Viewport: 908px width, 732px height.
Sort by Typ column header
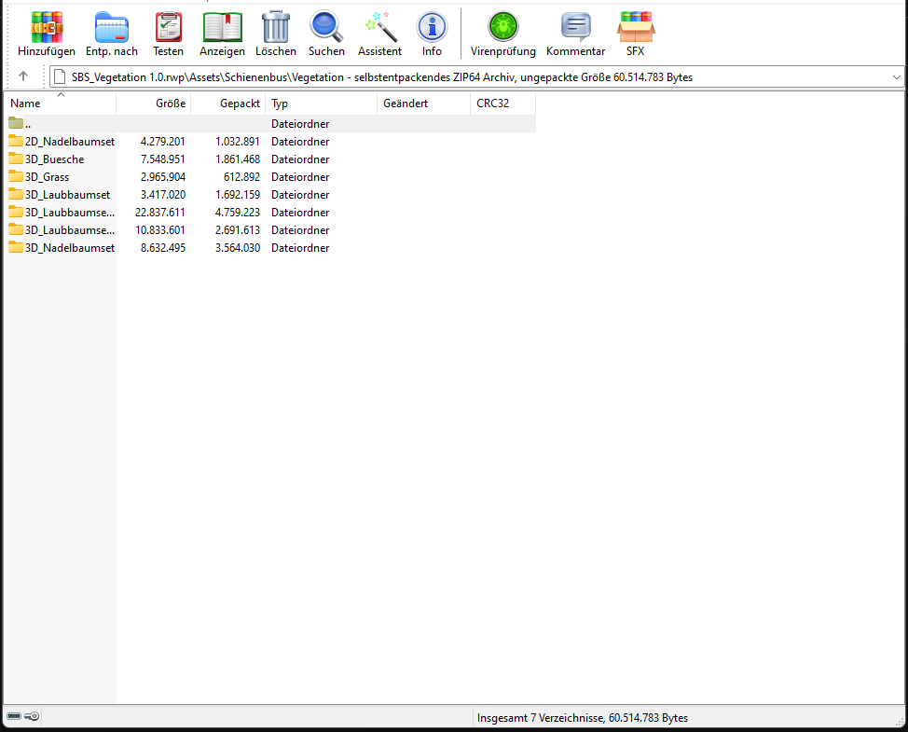[x=322, y=104]
